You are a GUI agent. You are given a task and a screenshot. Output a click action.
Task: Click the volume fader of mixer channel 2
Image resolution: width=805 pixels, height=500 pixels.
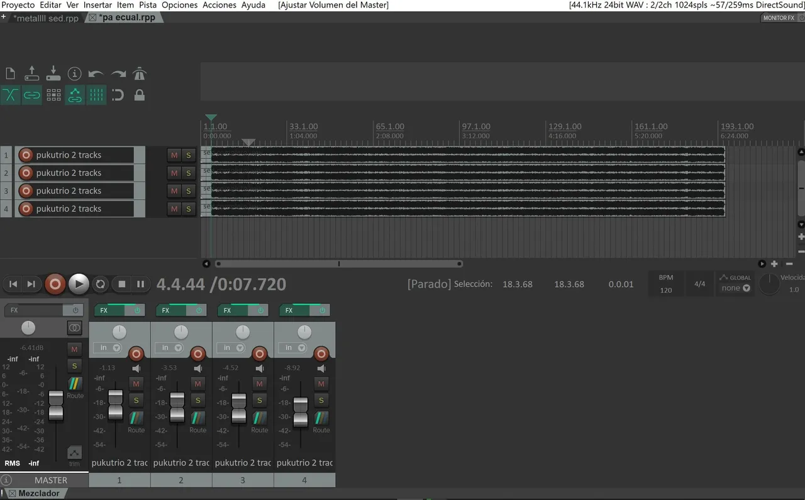177,407
